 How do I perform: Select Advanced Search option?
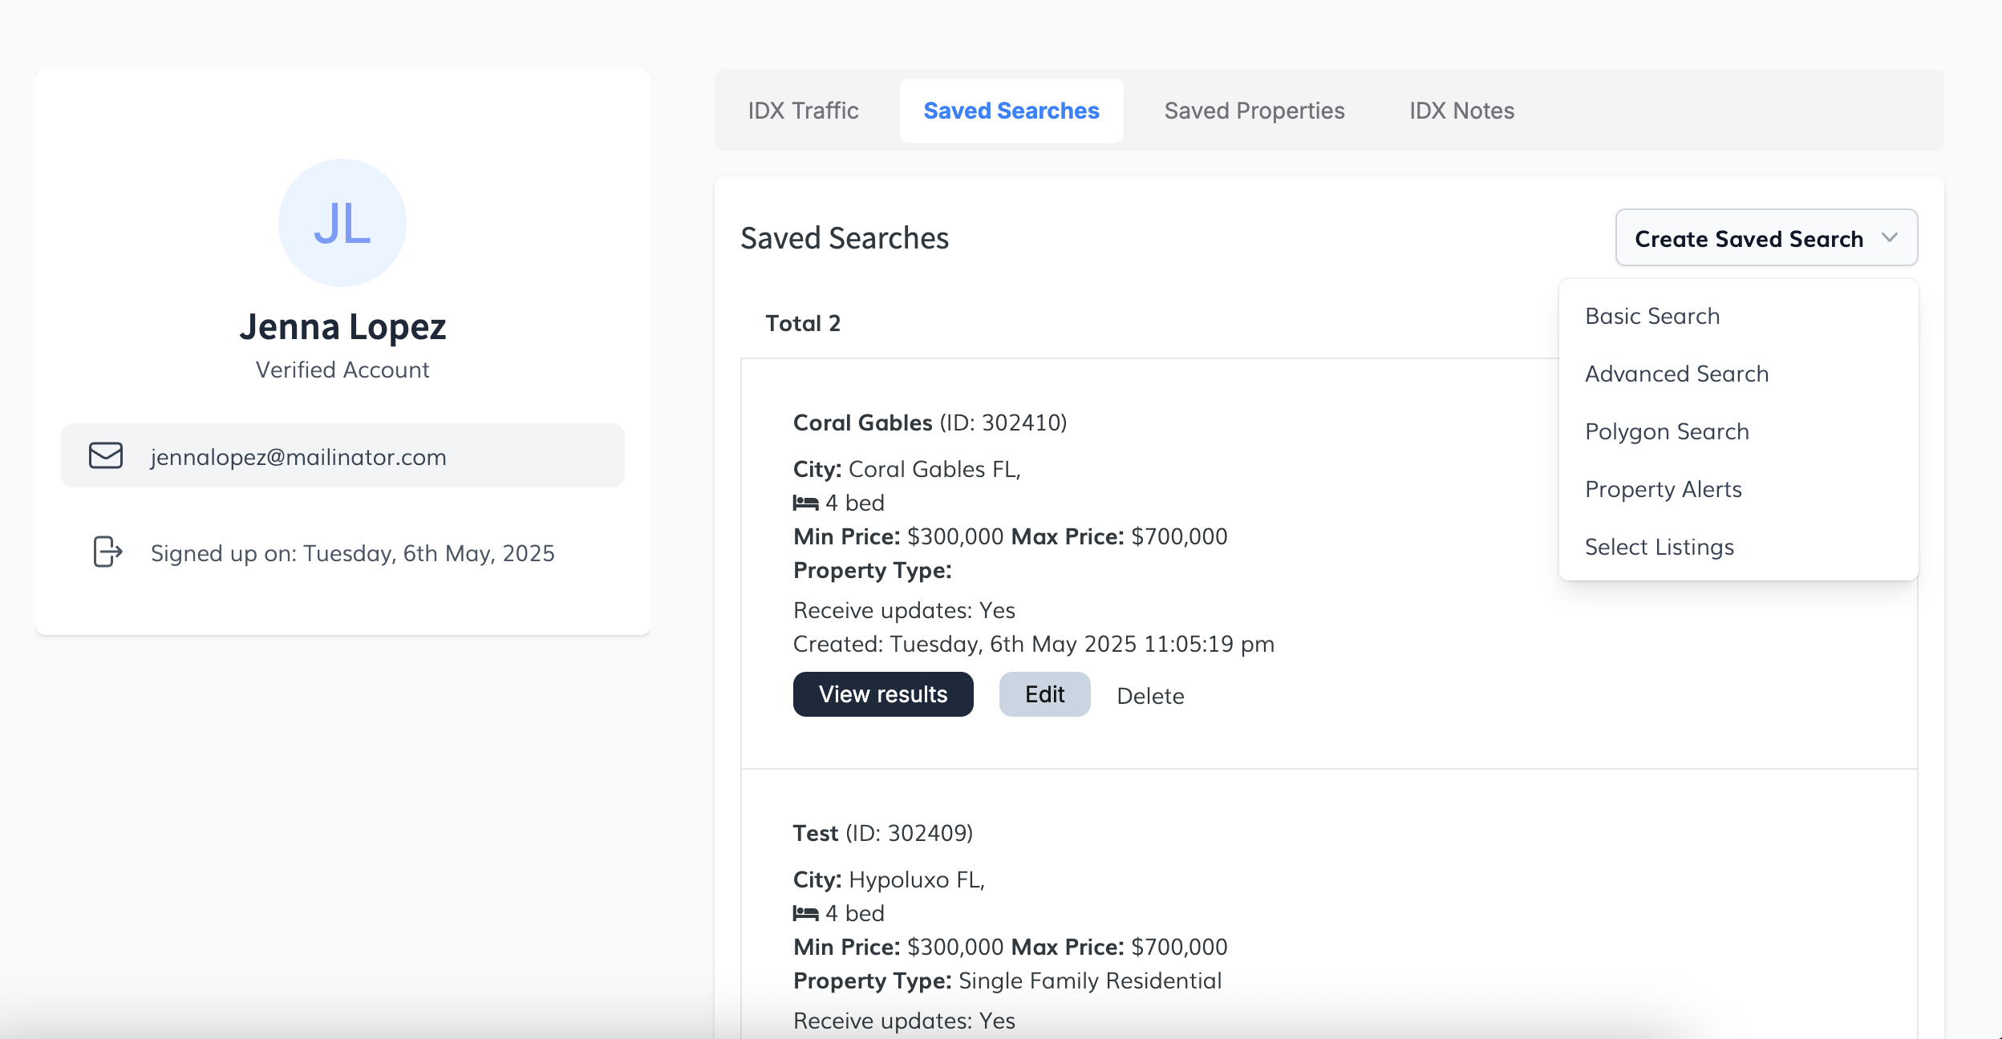point(1676,374)
